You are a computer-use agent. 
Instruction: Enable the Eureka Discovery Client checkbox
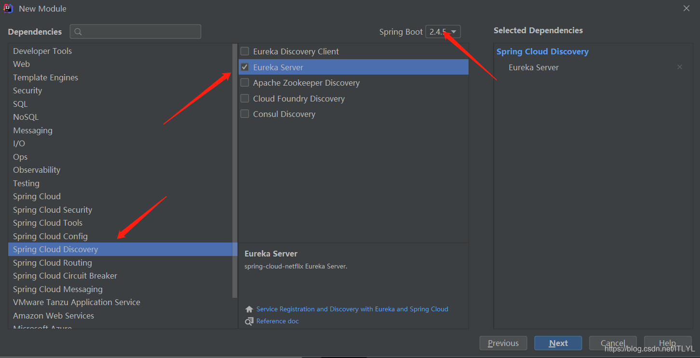(x=245, y=51)
